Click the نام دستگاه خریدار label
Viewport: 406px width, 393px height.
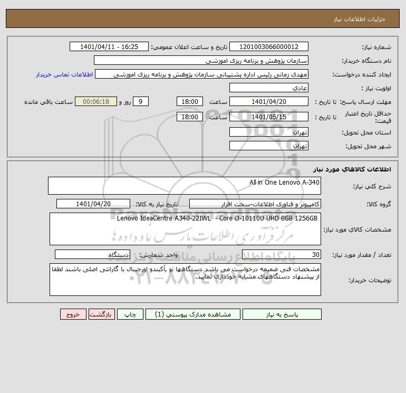tap(366, 61)
